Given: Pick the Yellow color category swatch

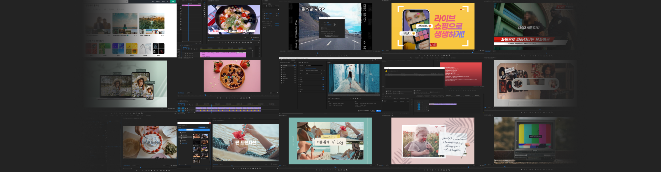Looking at the screenshot, I should point(132,49).
